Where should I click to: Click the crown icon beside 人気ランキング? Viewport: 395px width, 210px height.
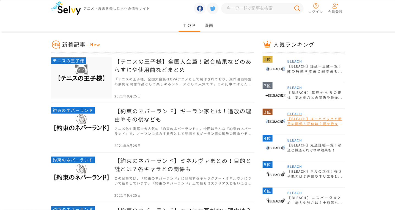coord(267,44)
